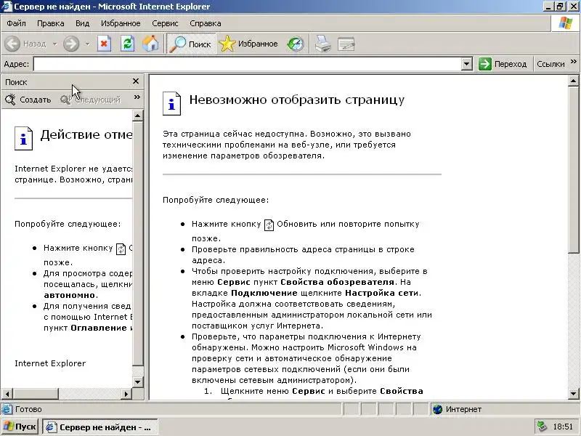Screen dimensions: 581x436
Task: Click the Windows flag logo throbber
Action: point(566,23)
